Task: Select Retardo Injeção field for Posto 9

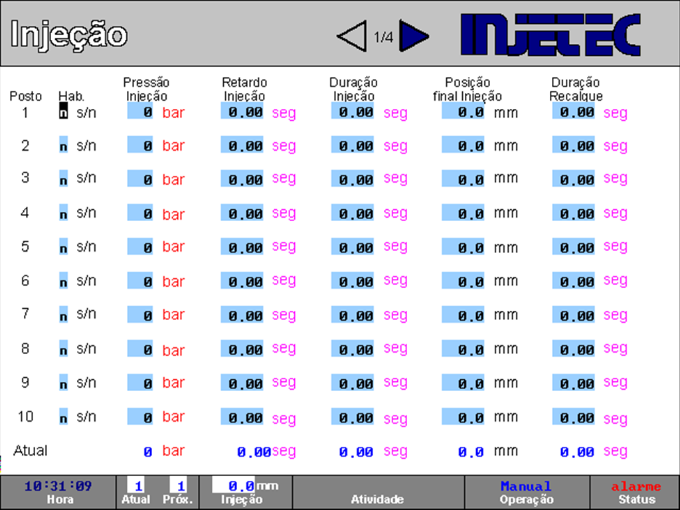Action: [242, 384]
